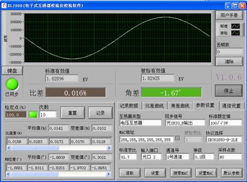Open the MAC地址 dropdown arrow
Image resolution: width=247 pixels, height=182 pixels.
tap(177, 138)
